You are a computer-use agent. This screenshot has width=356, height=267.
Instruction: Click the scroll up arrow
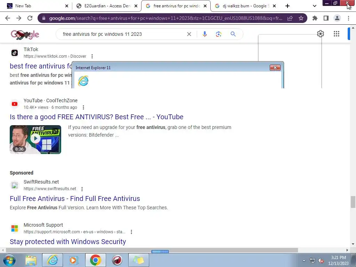tap(353, 28)
